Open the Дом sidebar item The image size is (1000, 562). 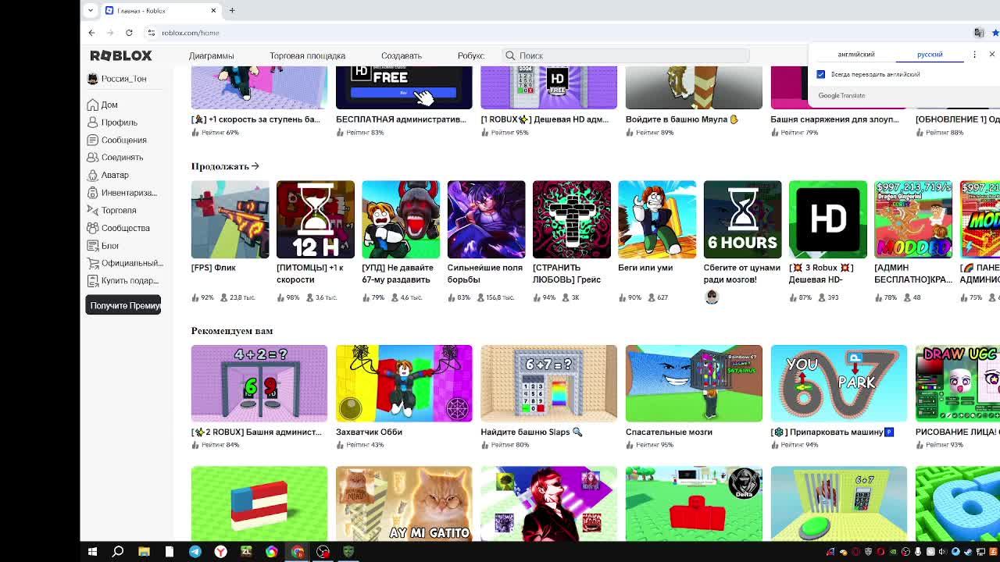[109, 105]
